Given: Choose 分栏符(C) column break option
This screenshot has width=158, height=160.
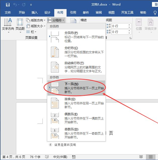Looking at the screenshot, I should [76, 52].
